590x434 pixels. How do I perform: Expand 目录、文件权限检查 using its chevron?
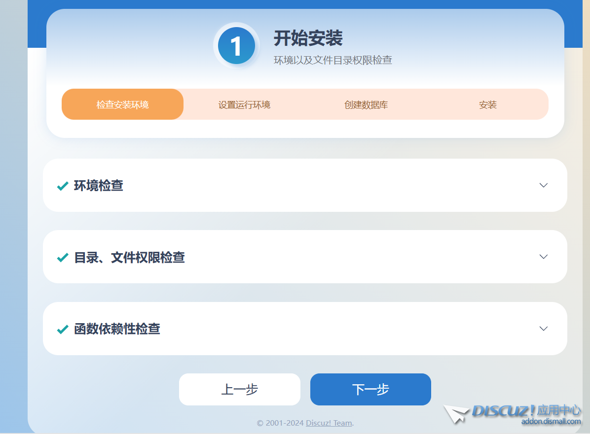[x=543, y=257]
